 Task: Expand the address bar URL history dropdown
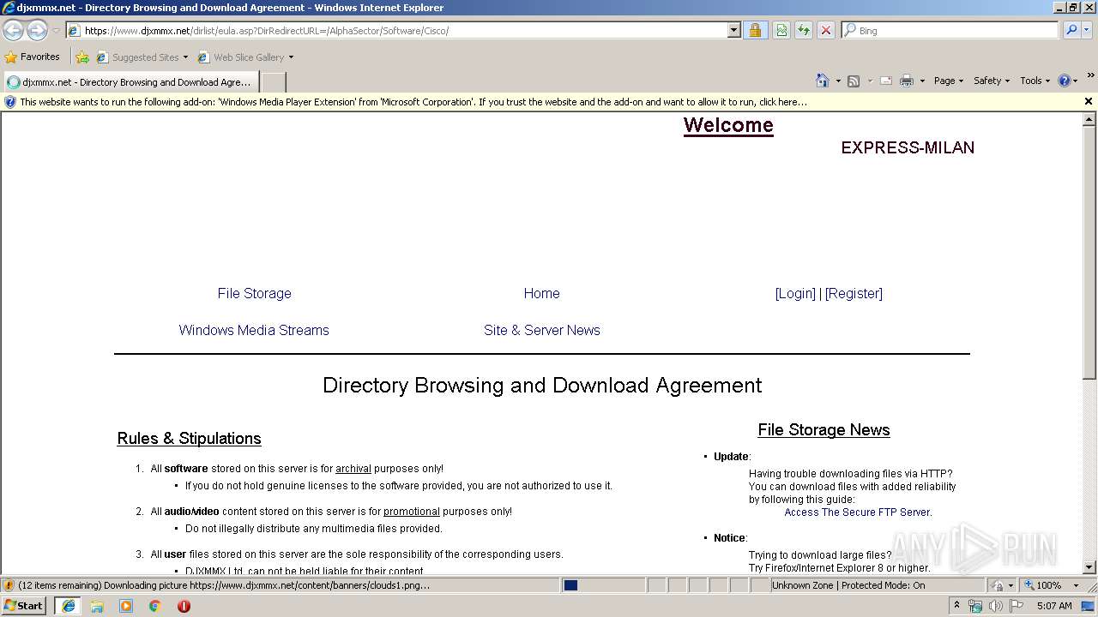tap(733, 30)
